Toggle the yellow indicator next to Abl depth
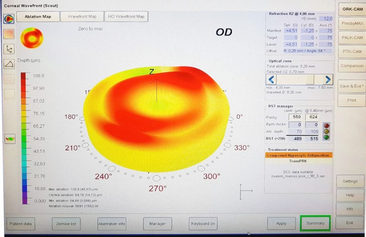 pos(326,131)
